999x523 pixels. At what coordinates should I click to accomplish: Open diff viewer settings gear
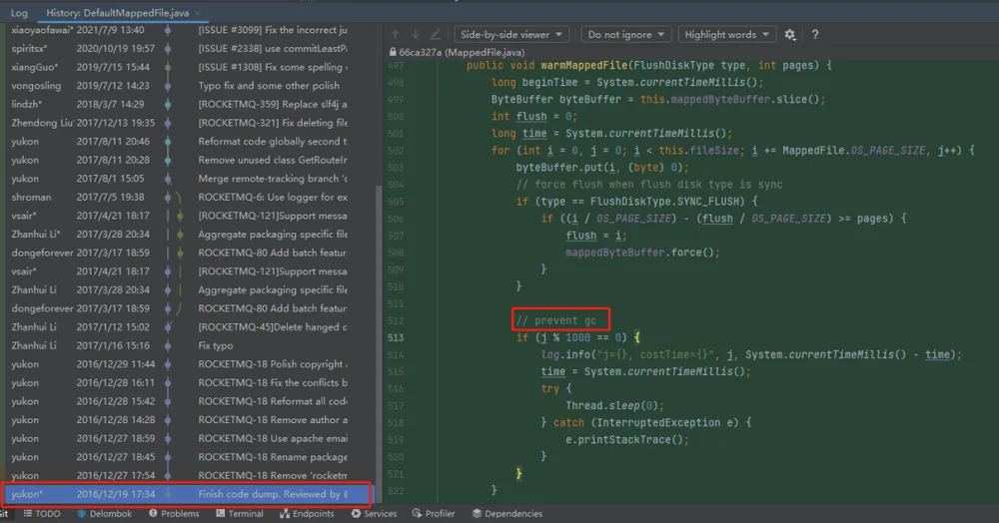[x=790, y=34]
